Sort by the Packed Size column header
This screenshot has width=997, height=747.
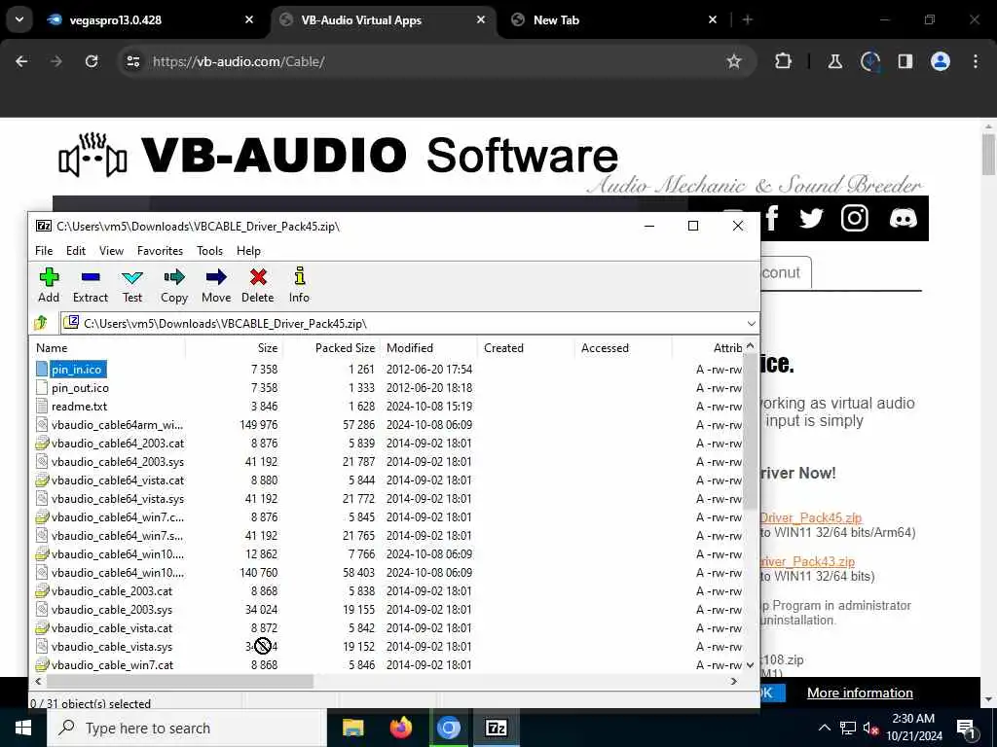[331, 348]
